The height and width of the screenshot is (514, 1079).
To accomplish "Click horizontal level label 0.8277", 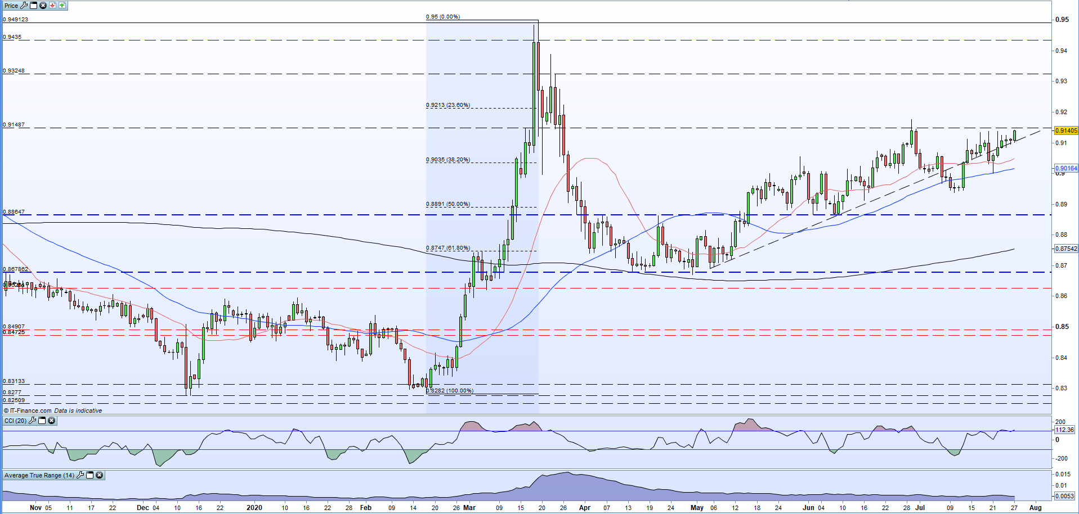I will click(x=12, y=393).
